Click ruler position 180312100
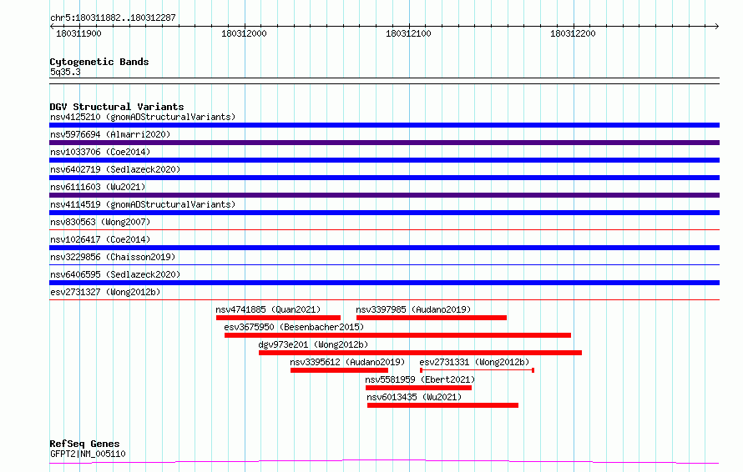Viewport: 743px width, 472px height. 408,33
